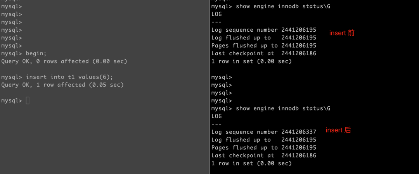Image resolution: width=419 pixels, height=174 pixels.
Task: Click the second 'Pages flushed up to' line
Action: [264, 148]
